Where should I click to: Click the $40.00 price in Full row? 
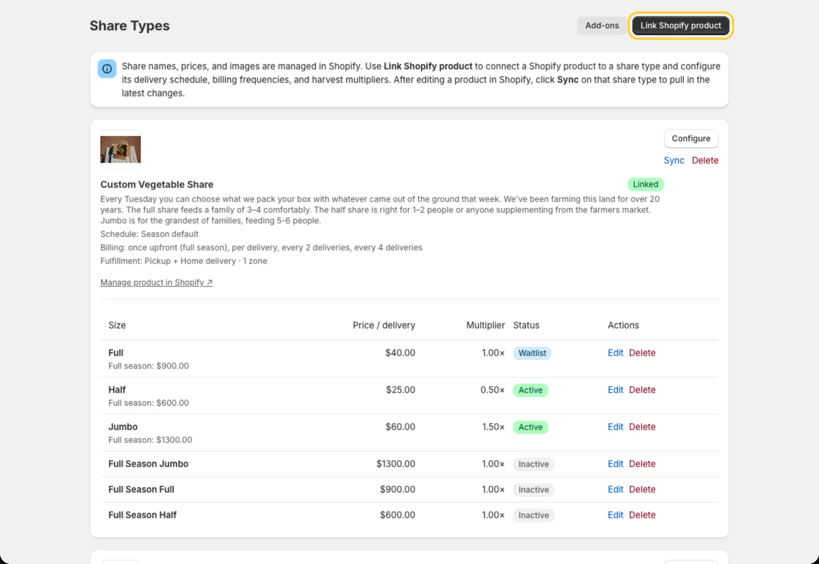click(400, 353)
